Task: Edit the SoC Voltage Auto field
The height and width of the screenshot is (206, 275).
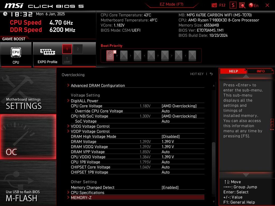Action: click(x=165, y=121)
